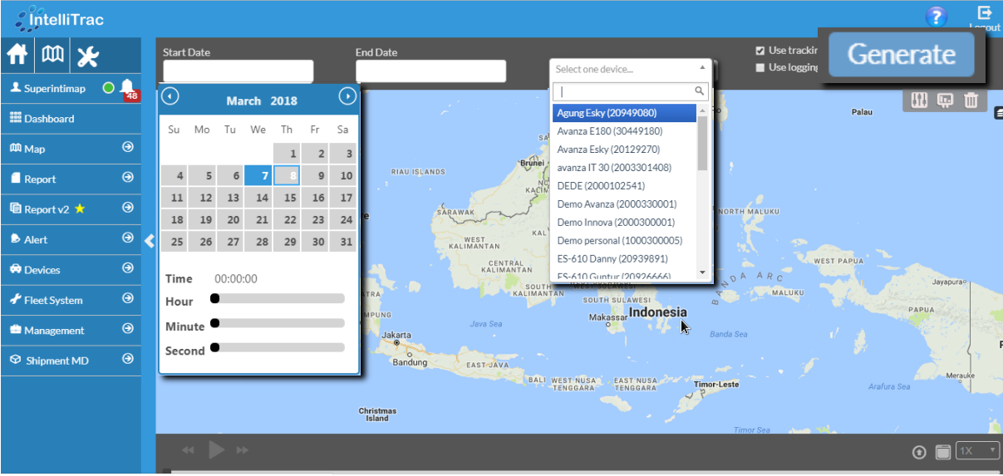The width and height of the screenshot is (1003, 476).
Task: Click the Hour slider handle
Action: [x=214, y=298]
